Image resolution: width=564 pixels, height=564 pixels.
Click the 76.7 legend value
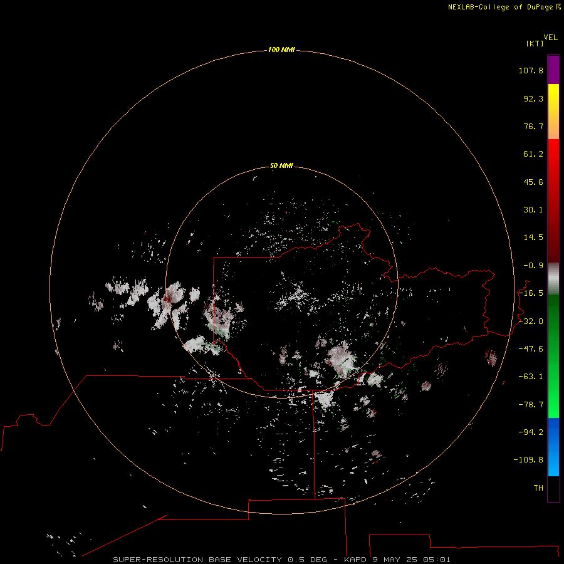[533, 126]
